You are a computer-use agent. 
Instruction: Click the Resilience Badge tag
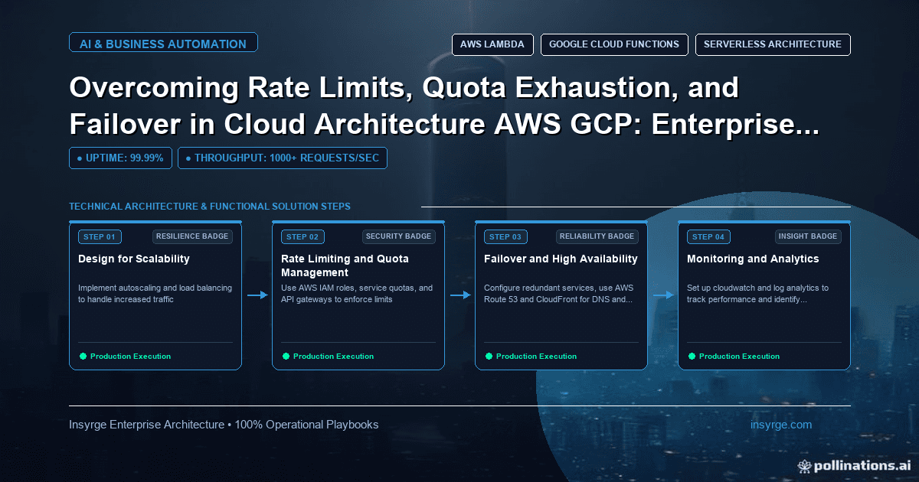click(193, 236)
